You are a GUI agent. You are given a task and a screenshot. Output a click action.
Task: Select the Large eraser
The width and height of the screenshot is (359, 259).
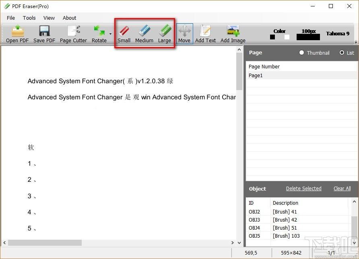tap(164, 34)
